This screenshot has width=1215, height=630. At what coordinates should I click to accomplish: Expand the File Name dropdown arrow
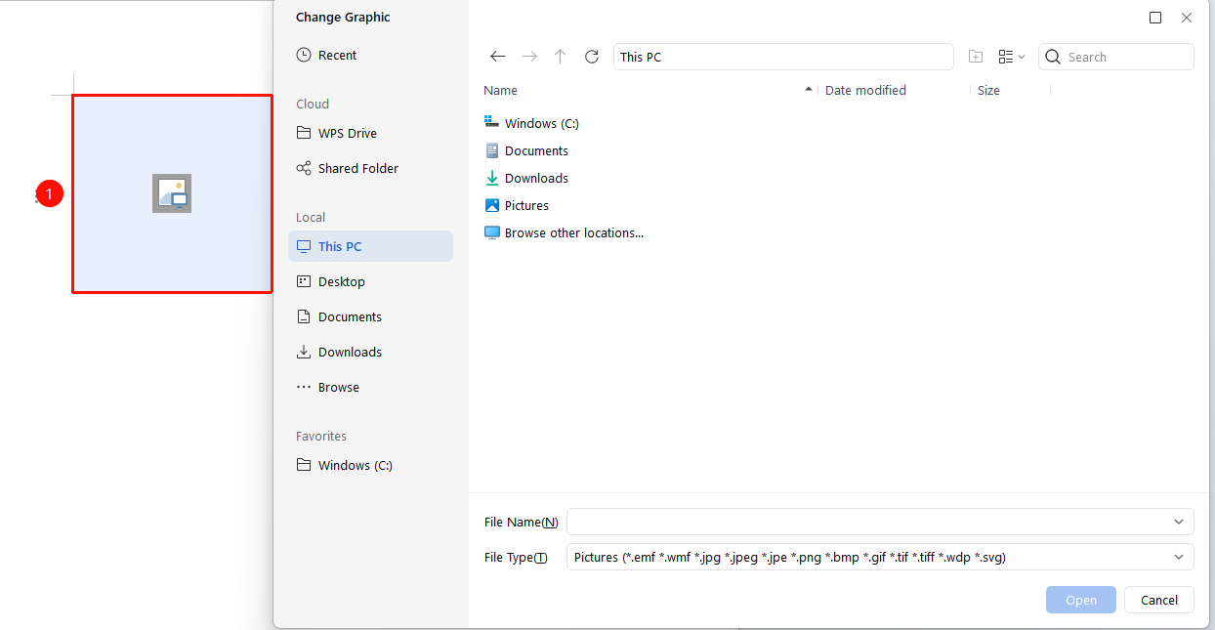pos(1179,522)
